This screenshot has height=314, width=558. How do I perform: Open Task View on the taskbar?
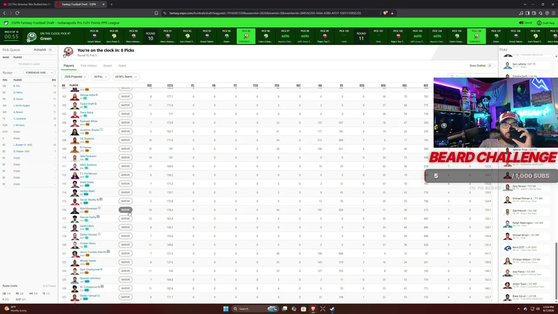pos(285,309)
